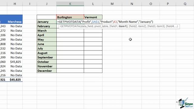Viewport: 194px width, 109px height.
Task: Click the K3 reference in the formula
Action: [x=115, y=22]
